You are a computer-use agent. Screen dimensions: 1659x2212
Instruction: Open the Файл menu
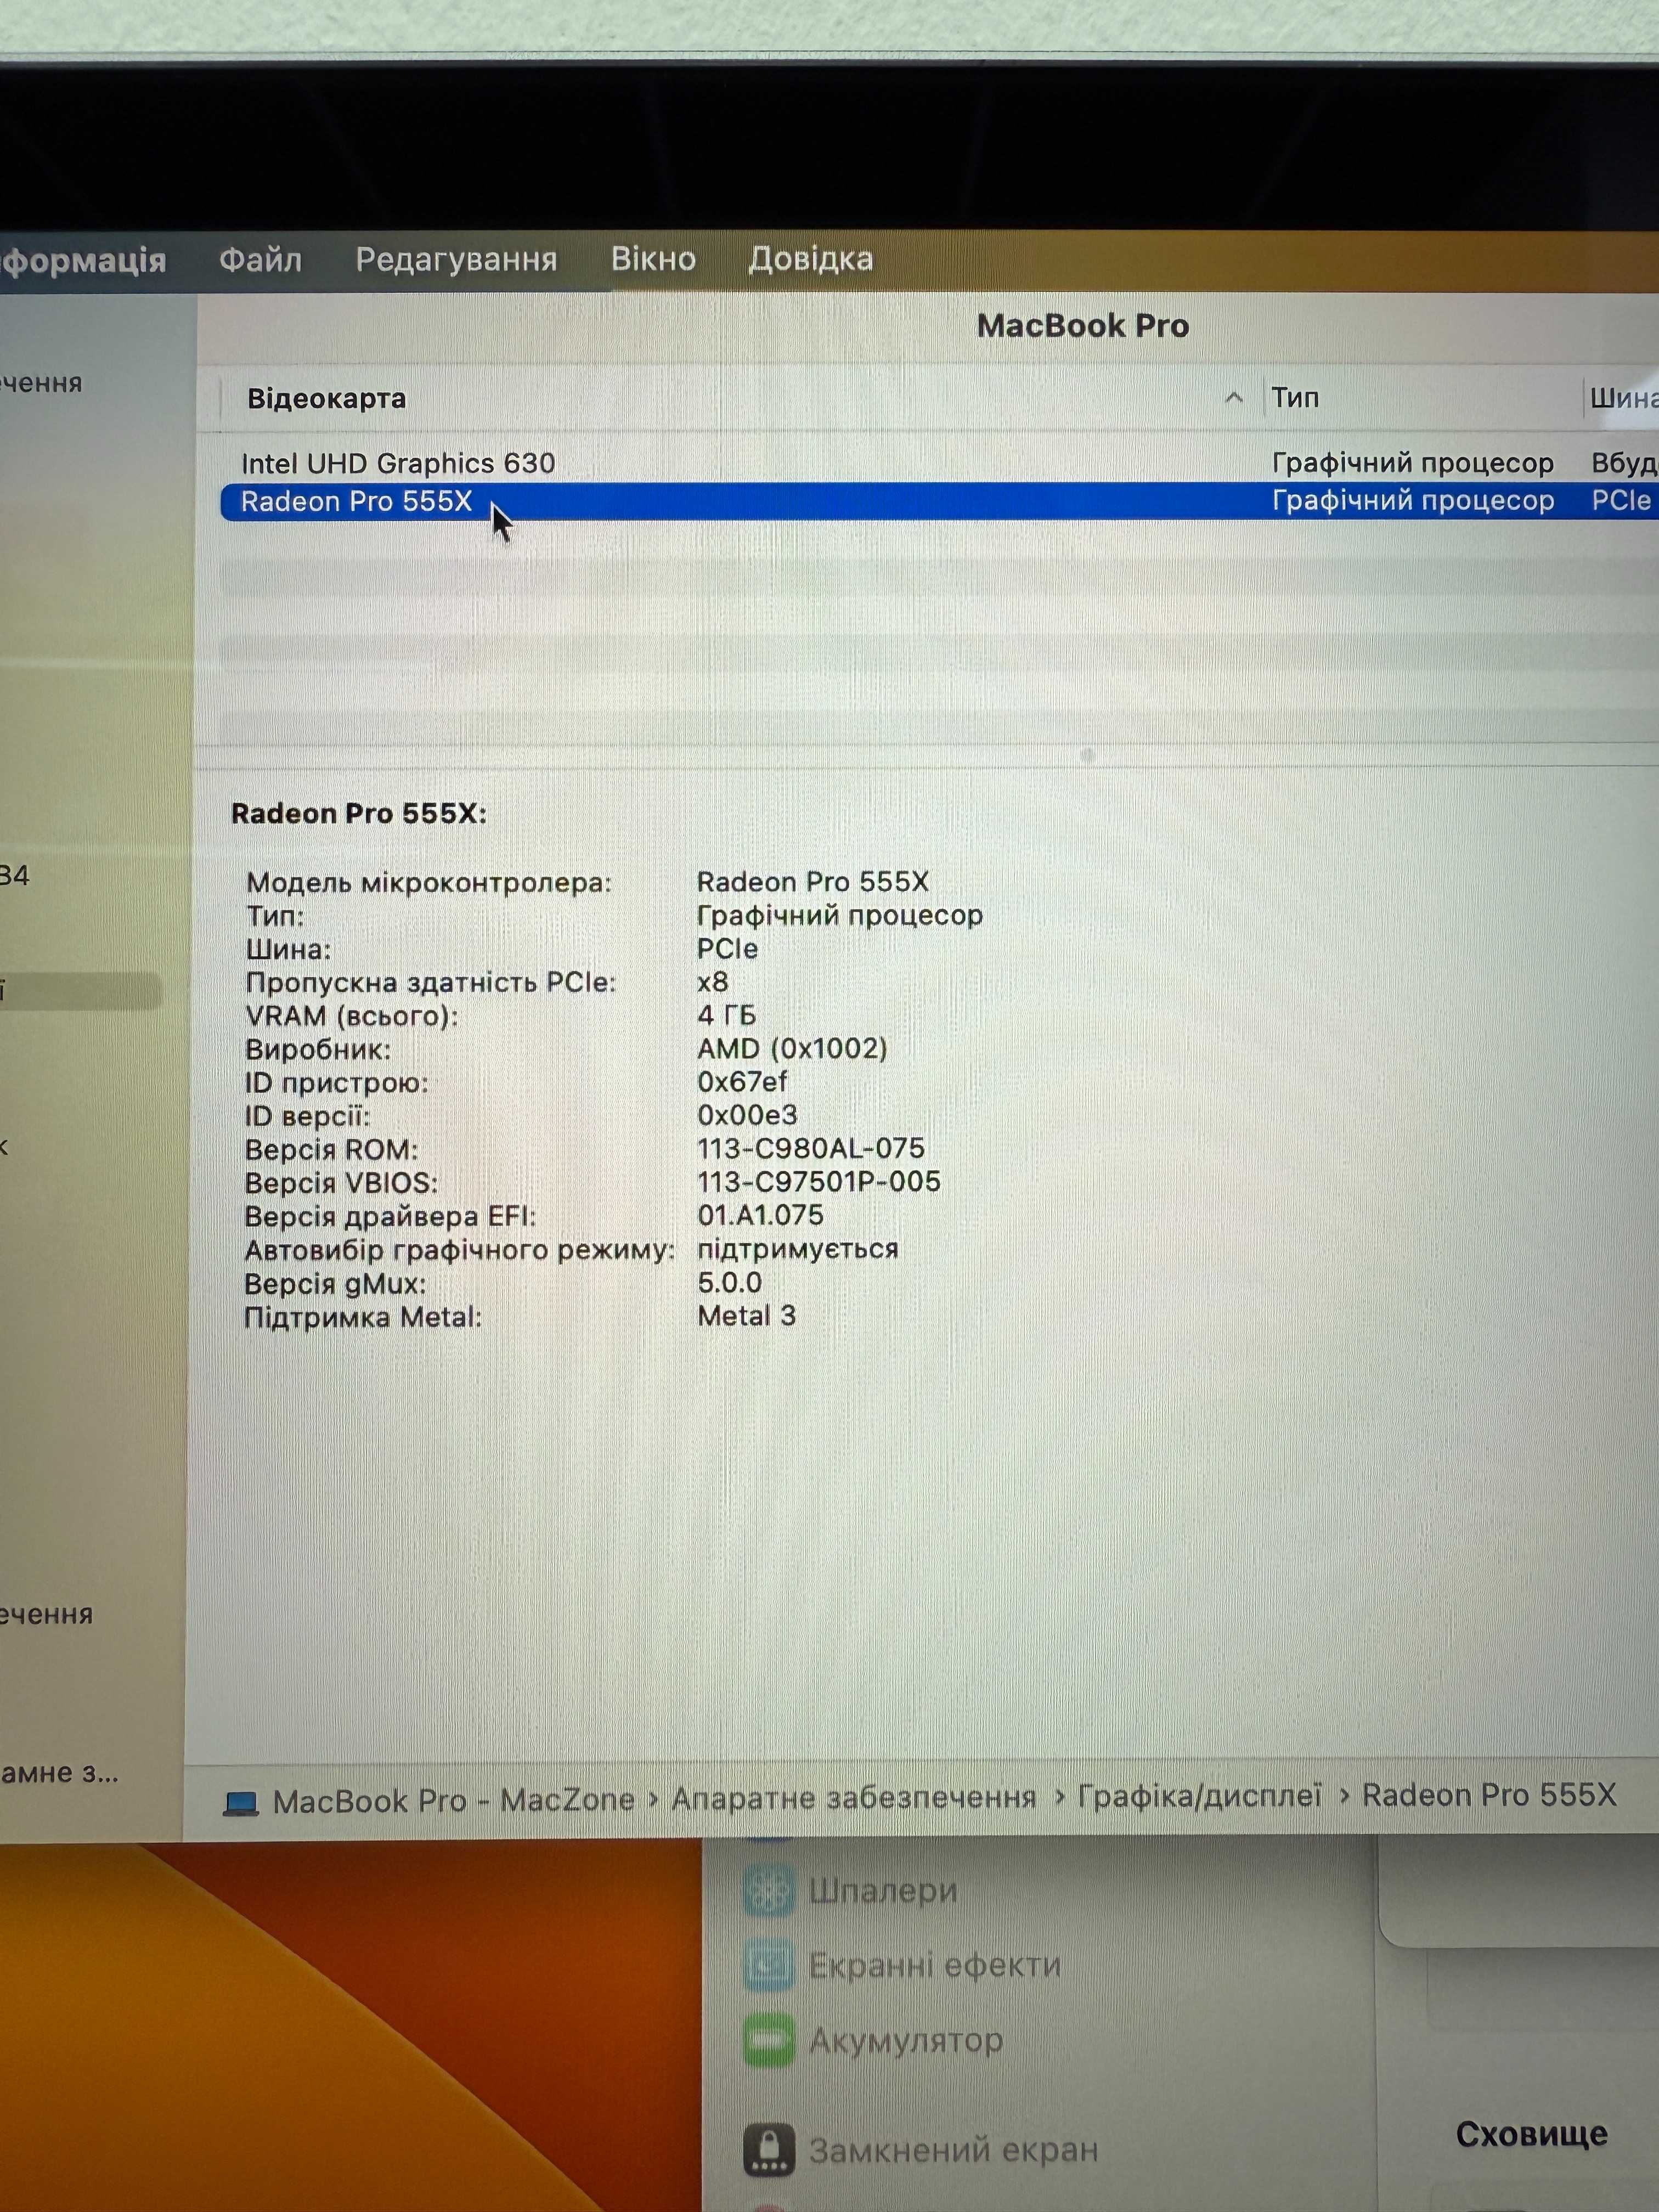[260, 260]
